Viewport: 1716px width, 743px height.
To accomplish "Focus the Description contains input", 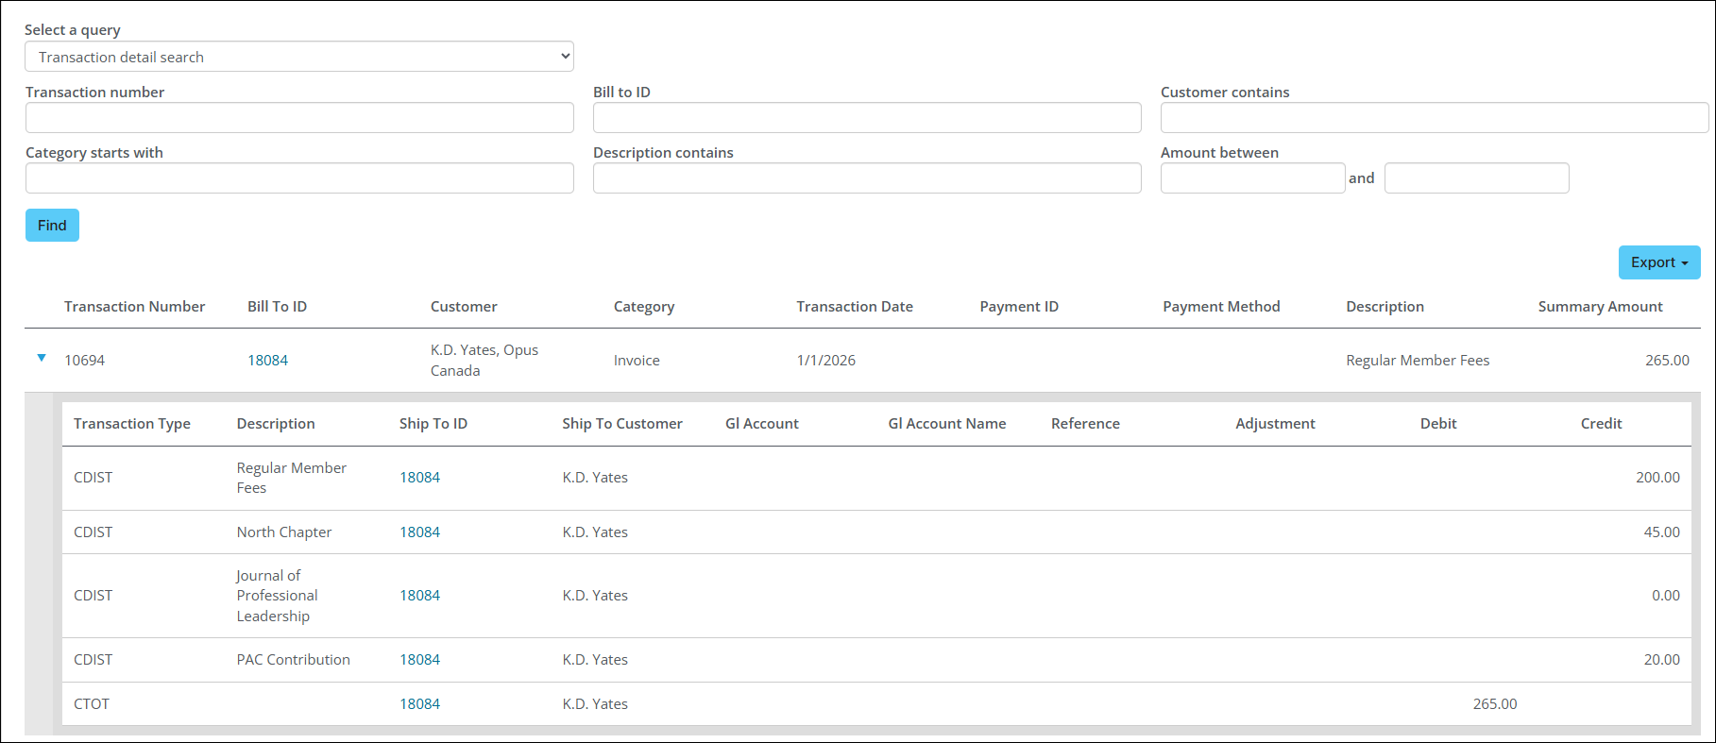I will point(866,178).
